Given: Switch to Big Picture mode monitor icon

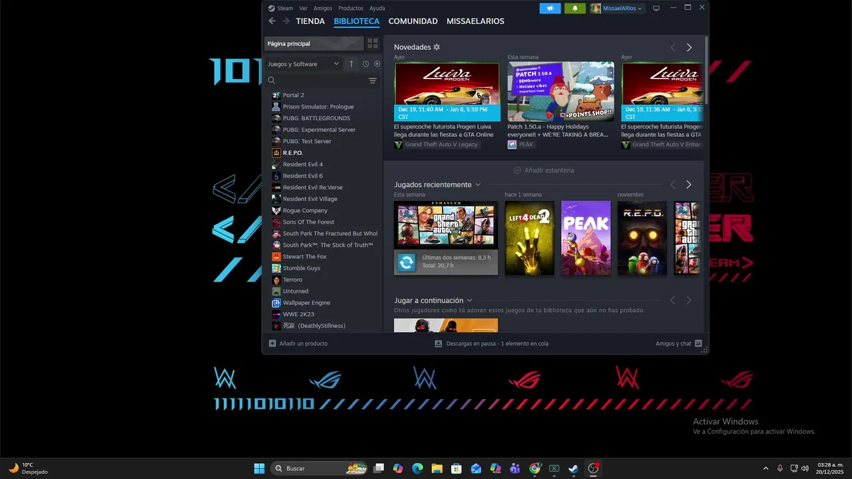Looking at the screenshot, I should pos(656,8).
